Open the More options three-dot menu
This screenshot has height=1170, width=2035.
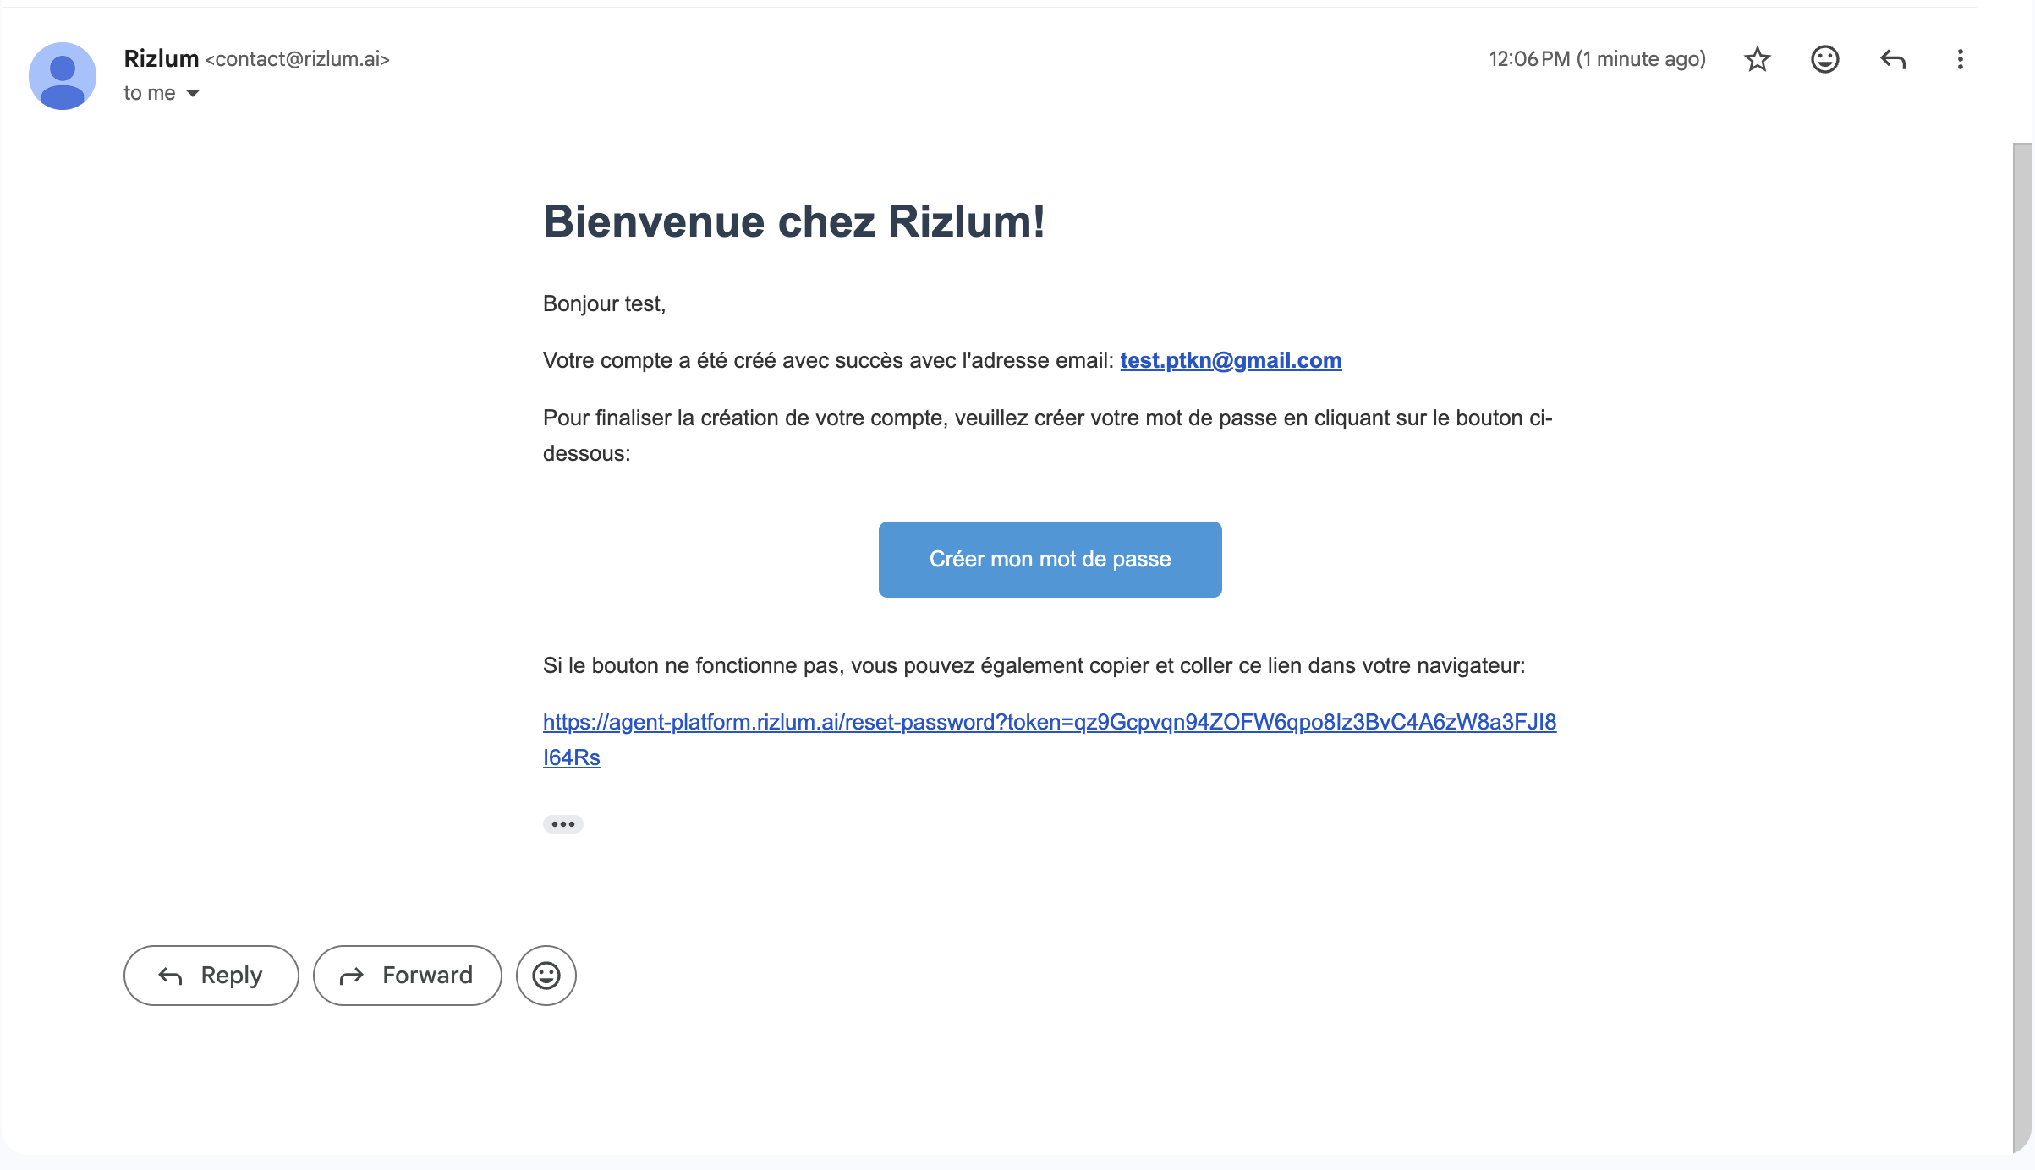coord(1961,59)
